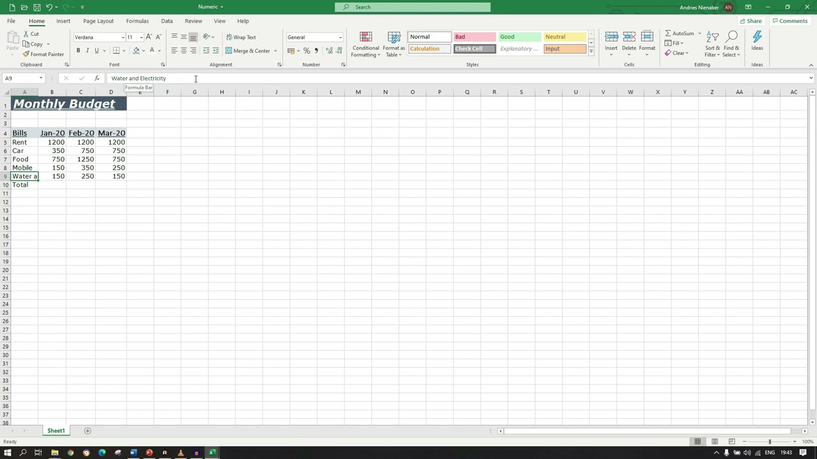Switch to the Page Layout tab

point(98,21)
